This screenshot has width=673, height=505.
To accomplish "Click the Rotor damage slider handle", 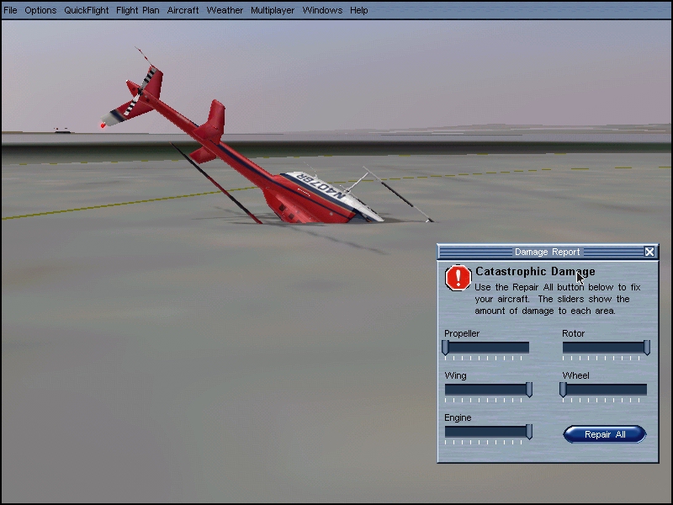I will [x=646, y=348].
